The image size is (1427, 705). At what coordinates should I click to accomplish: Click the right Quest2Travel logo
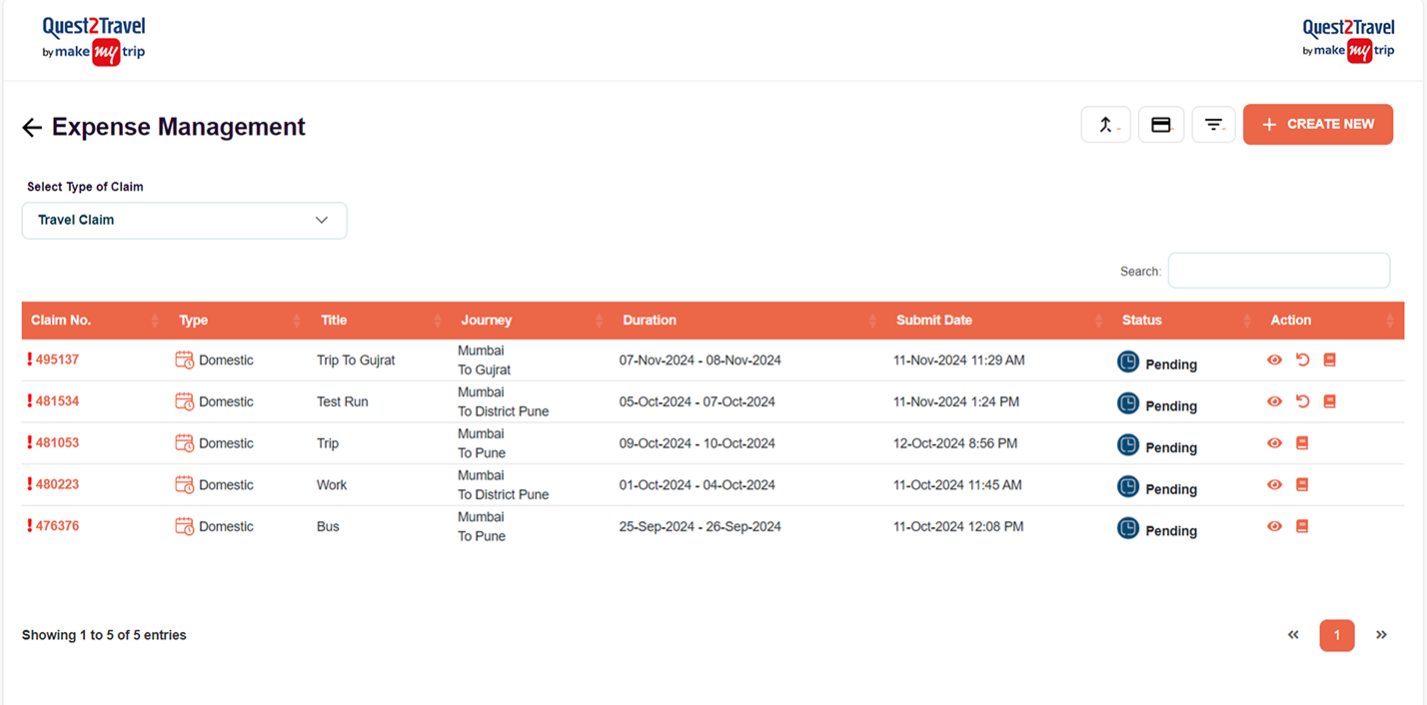pos(1349,40)
